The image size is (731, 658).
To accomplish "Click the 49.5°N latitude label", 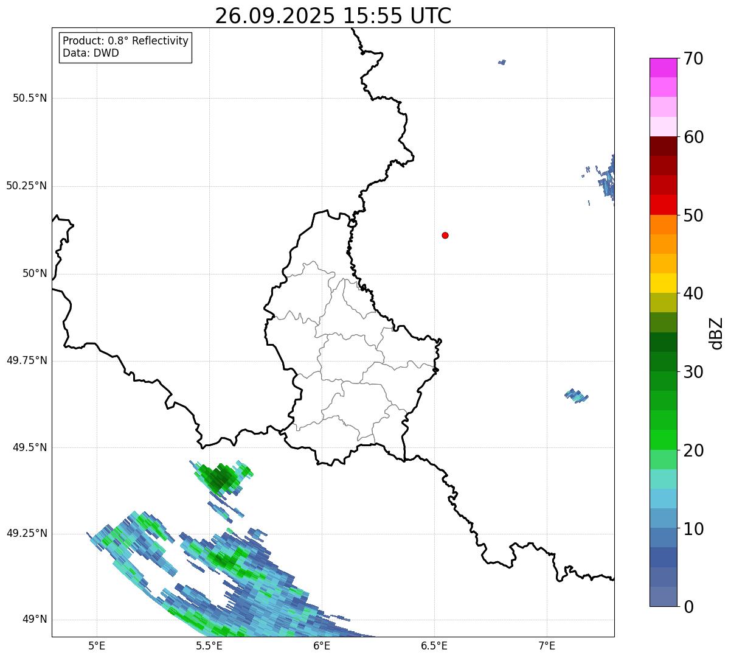I will [x=30, y=447].
